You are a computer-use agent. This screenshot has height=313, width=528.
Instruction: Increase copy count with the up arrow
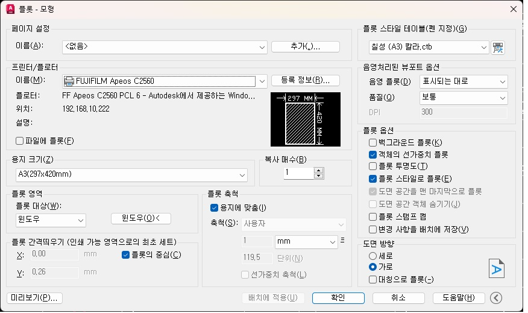click(x=319, y=171)
